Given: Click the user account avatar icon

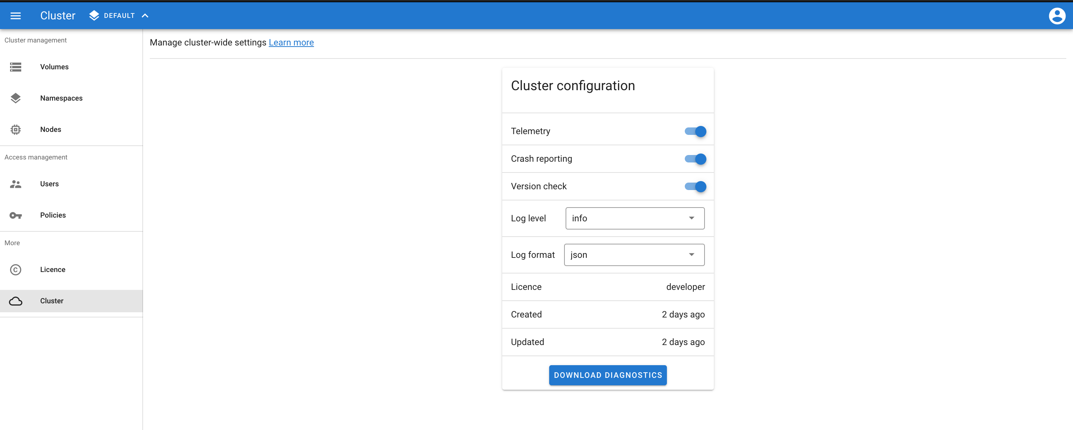Looking at the screenshot, I should coord(1057,16).
